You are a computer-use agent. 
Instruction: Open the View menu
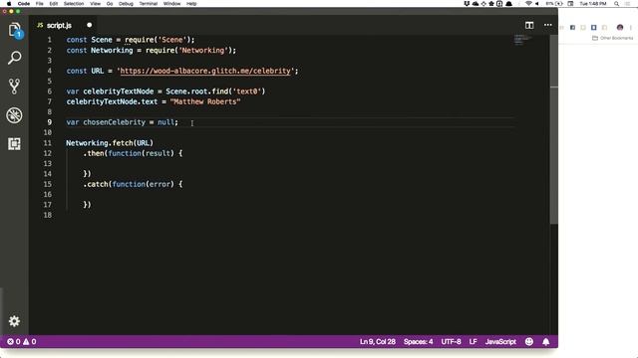[x=96, y=4]
